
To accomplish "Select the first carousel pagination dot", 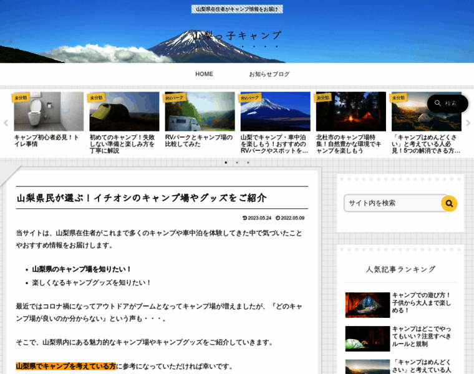I will tap(226, 163).
